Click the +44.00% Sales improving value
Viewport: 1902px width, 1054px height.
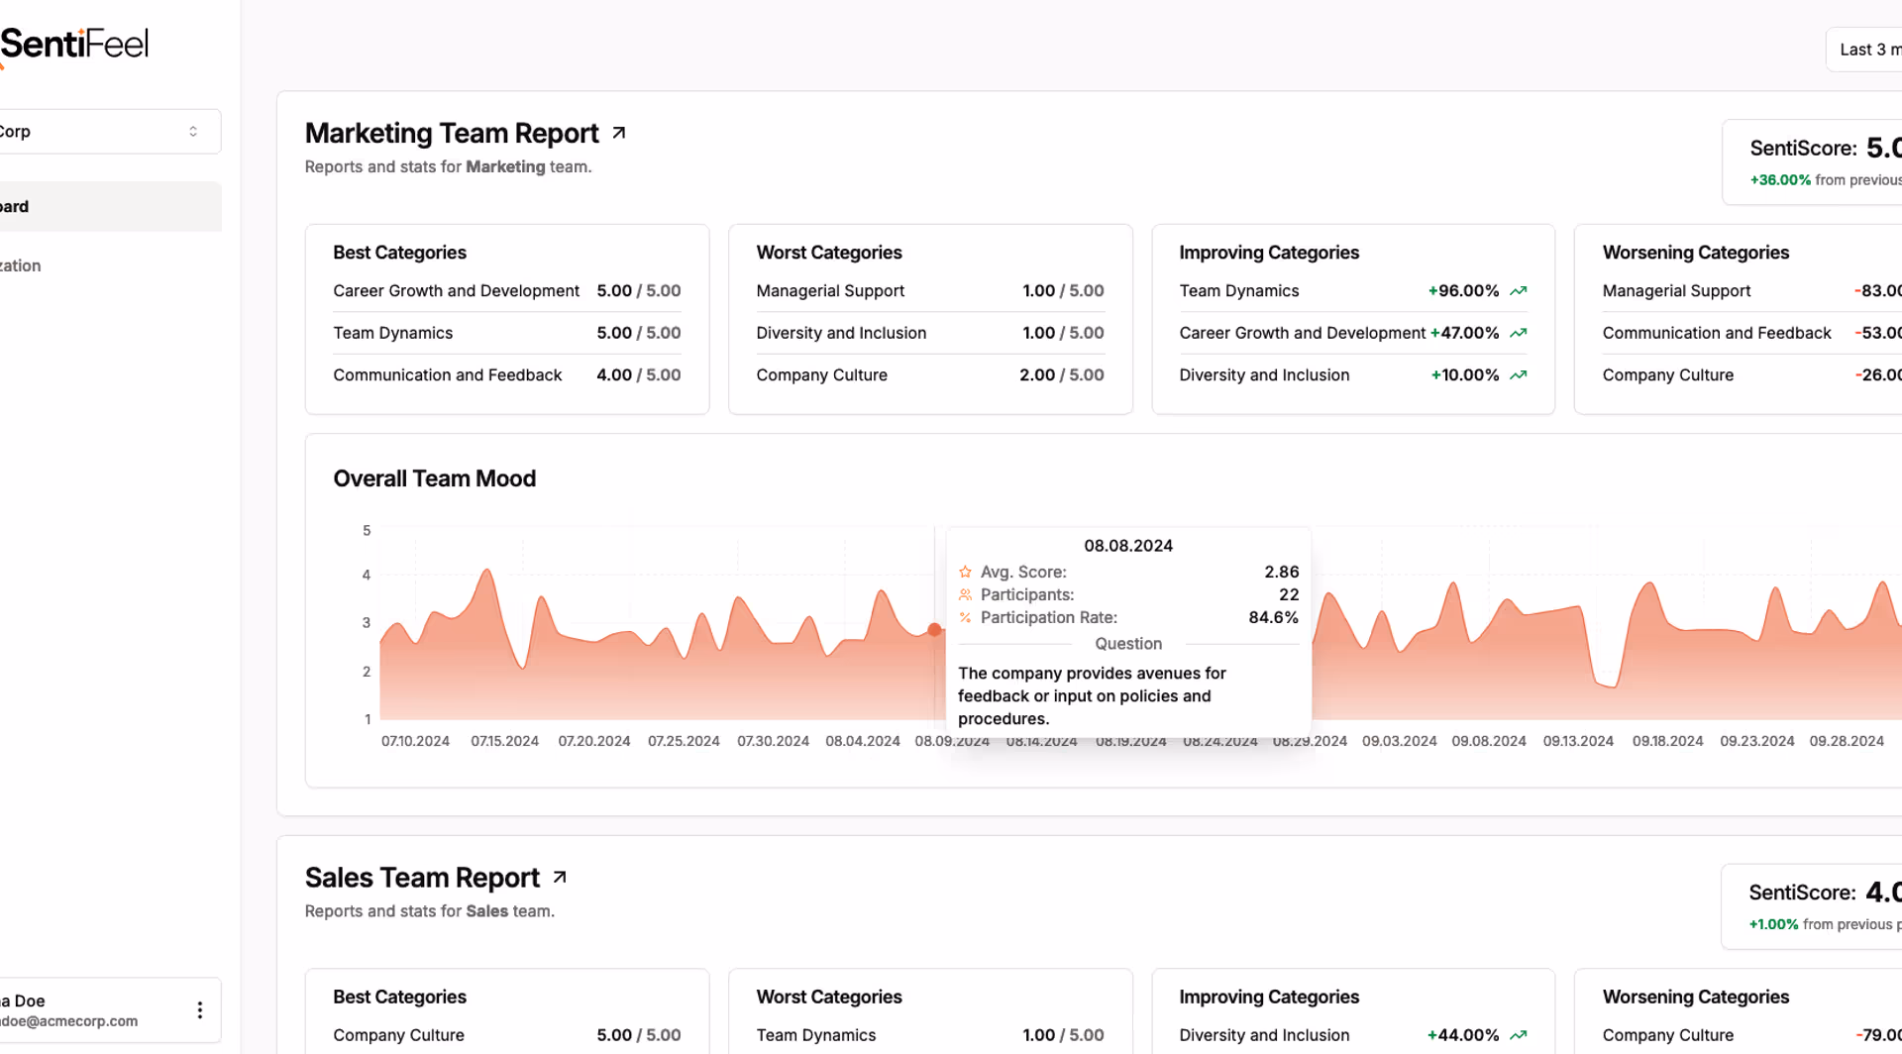point(1463,1035)
